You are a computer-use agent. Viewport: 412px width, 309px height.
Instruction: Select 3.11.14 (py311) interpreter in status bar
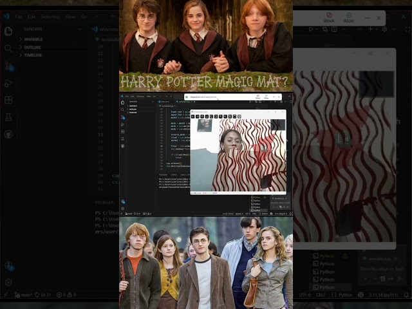[x=384, y=295]
